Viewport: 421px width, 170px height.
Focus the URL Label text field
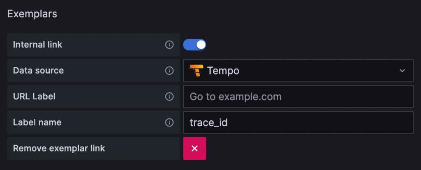(x=298, y=96)
